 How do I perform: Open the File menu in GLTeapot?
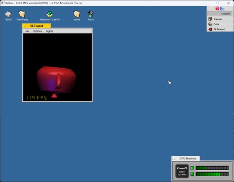point(27,31)
